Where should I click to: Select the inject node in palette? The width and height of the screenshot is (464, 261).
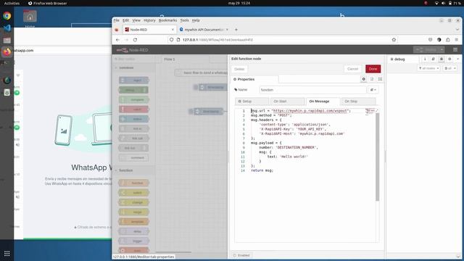pyautogui.click(x=133, y=80)
